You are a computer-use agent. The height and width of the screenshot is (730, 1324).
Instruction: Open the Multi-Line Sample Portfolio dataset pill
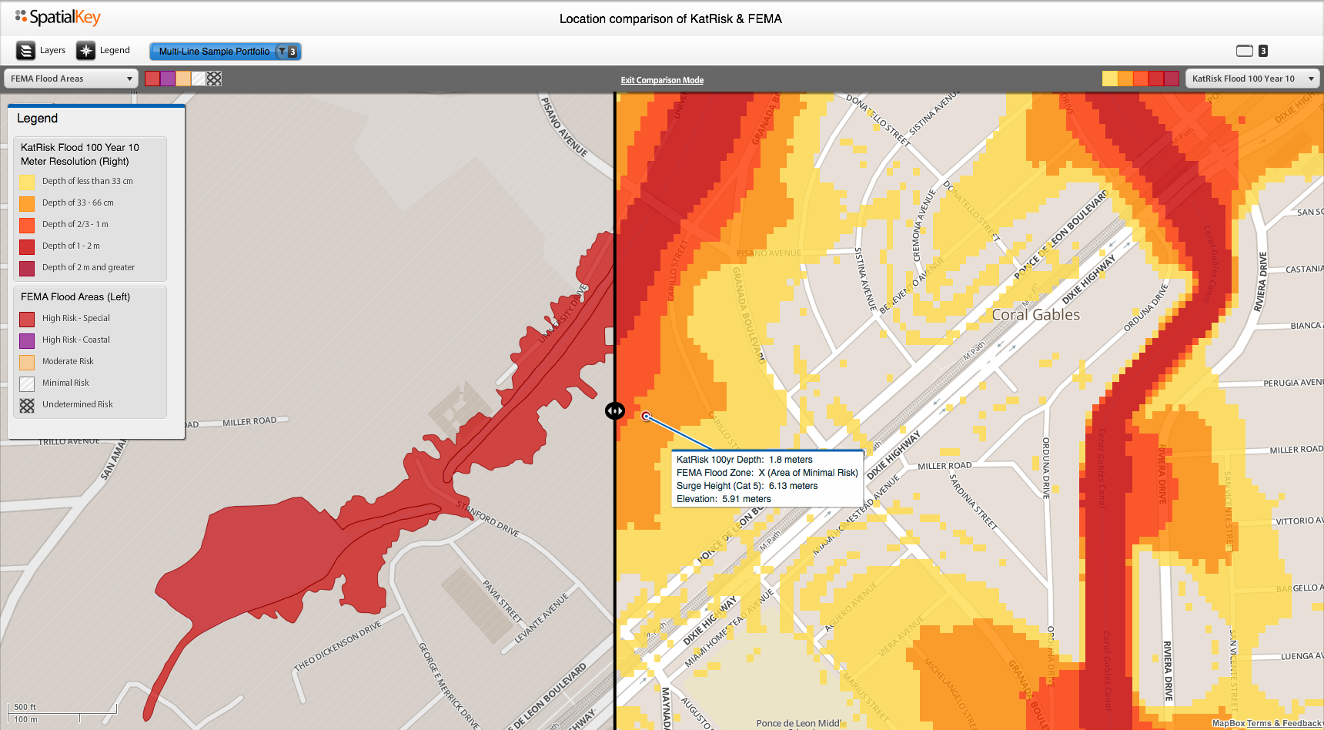point(225,52)
